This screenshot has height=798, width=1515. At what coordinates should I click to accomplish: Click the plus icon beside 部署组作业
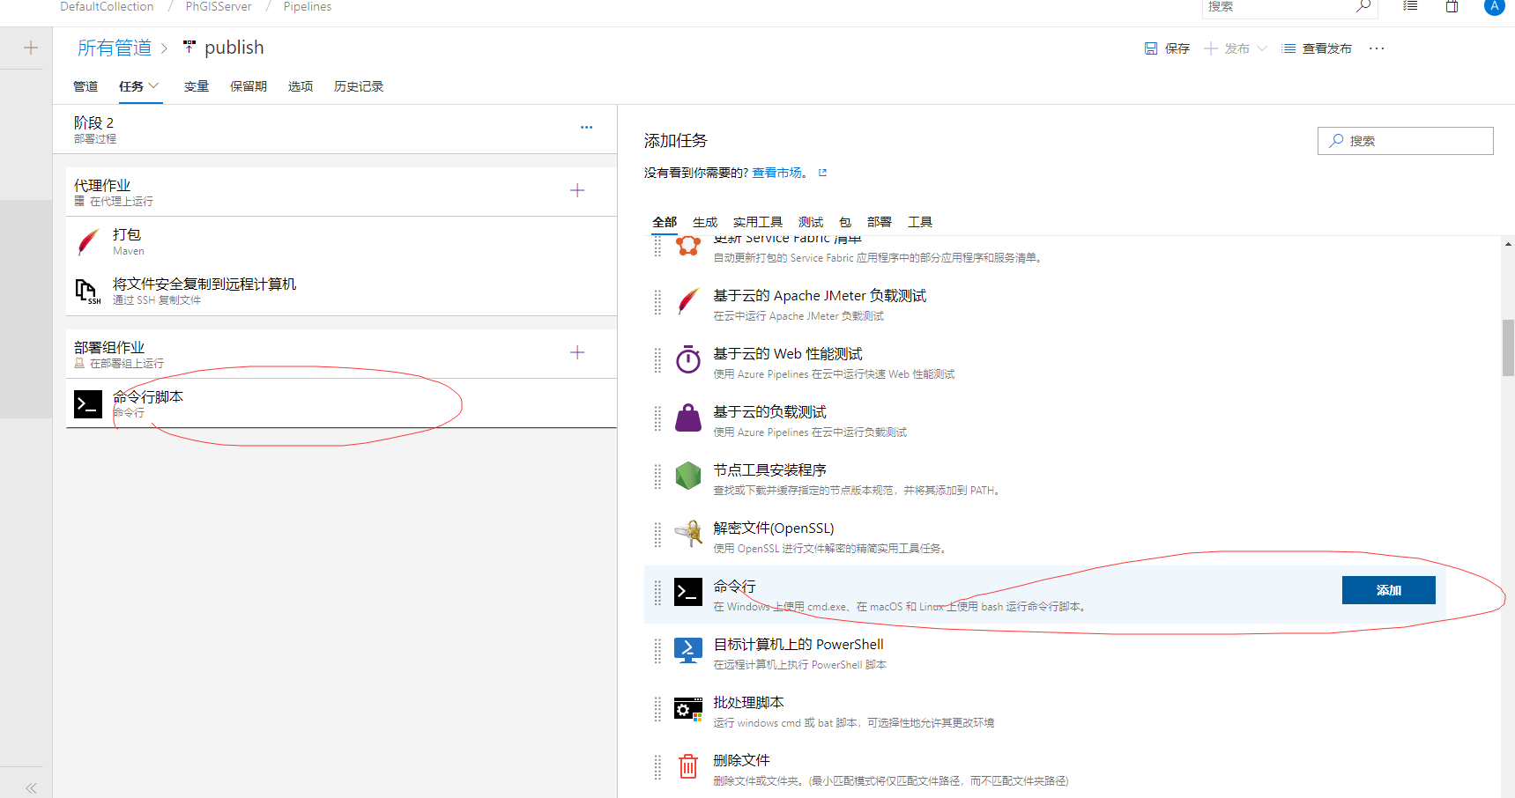[x=577, y=352]
